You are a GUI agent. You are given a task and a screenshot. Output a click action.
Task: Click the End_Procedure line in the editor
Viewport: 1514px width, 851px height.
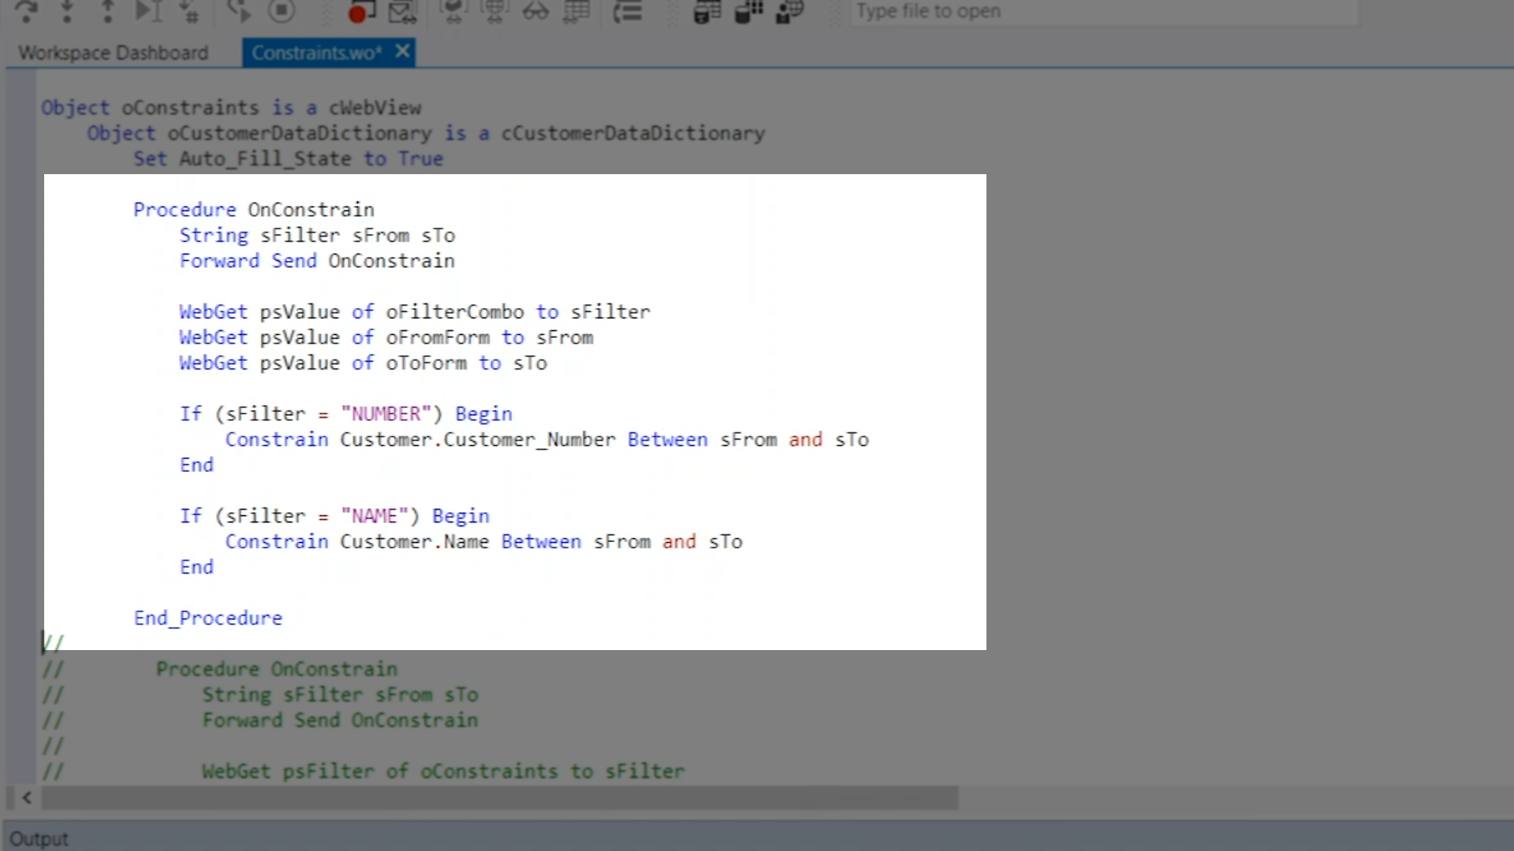coord(208,619)
